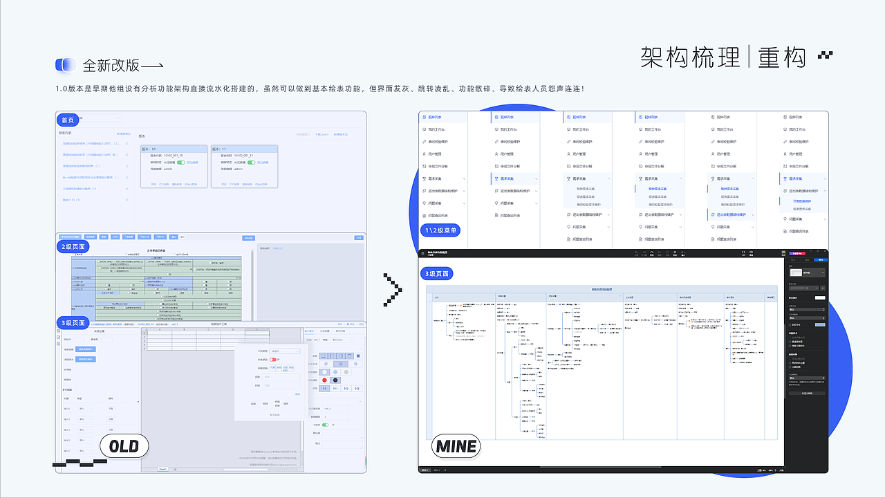Toggle the green edit switch on the 版本: 10 card

183,162
